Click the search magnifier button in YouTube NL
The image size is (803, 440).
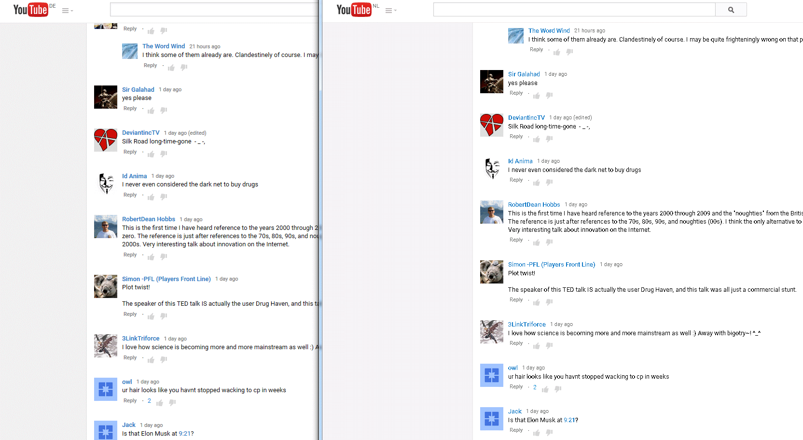(x=731, y=10)
